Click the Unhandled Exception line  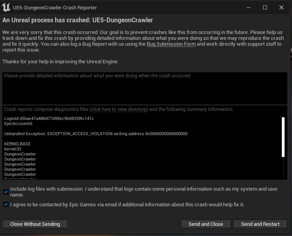96,134
